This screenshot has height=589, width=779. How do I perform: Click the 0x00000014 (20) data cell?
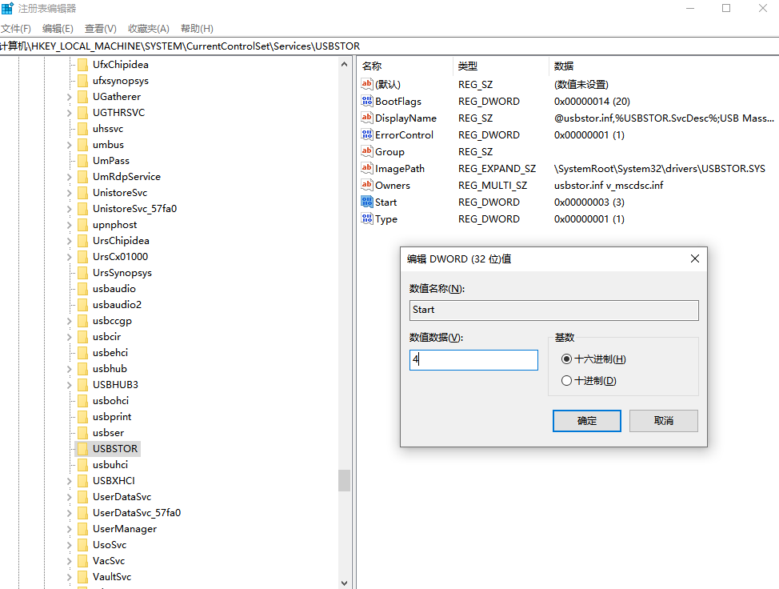592,102
